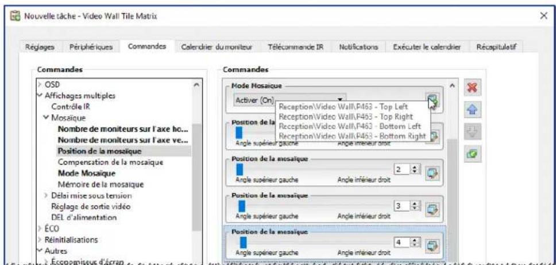Expand the Réinitialisations tree node
This screenshot has height=265, width=556.
coord(40,240)
